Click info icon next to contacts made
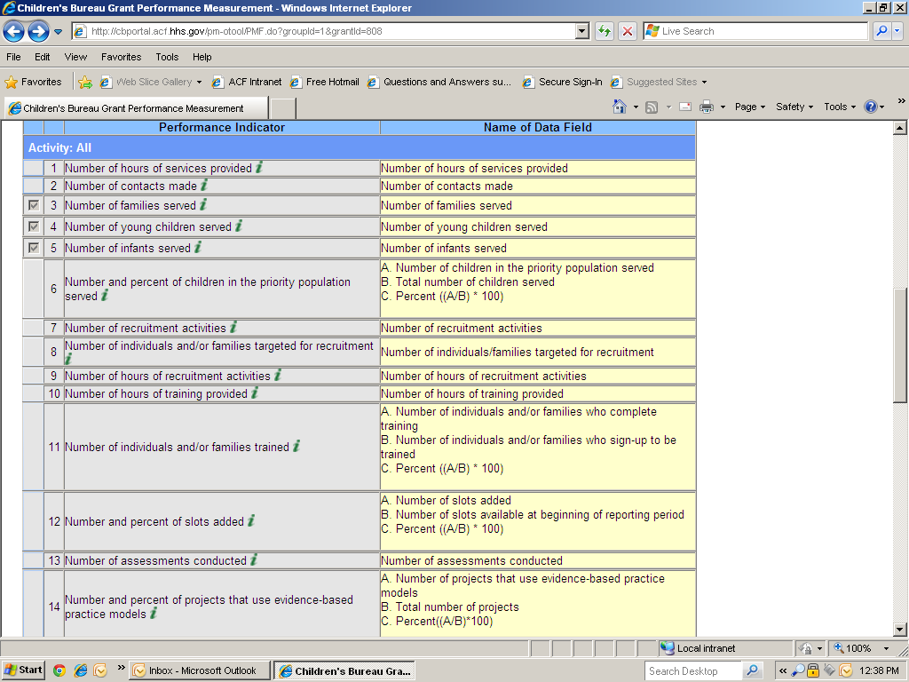Screen dimensions: 909x682 click(x=204, y=185)
